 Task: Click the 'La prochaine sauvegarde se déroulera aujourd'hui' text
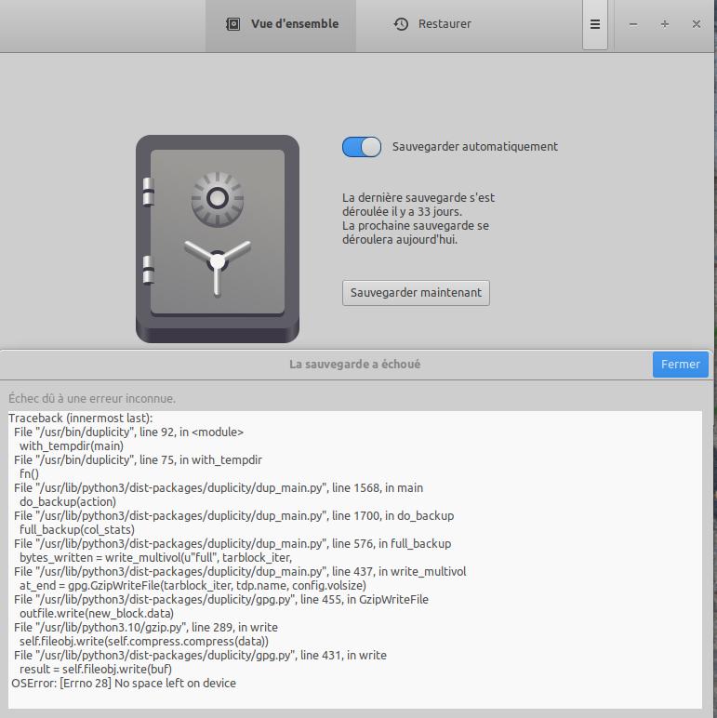click(x=416, y=233)
